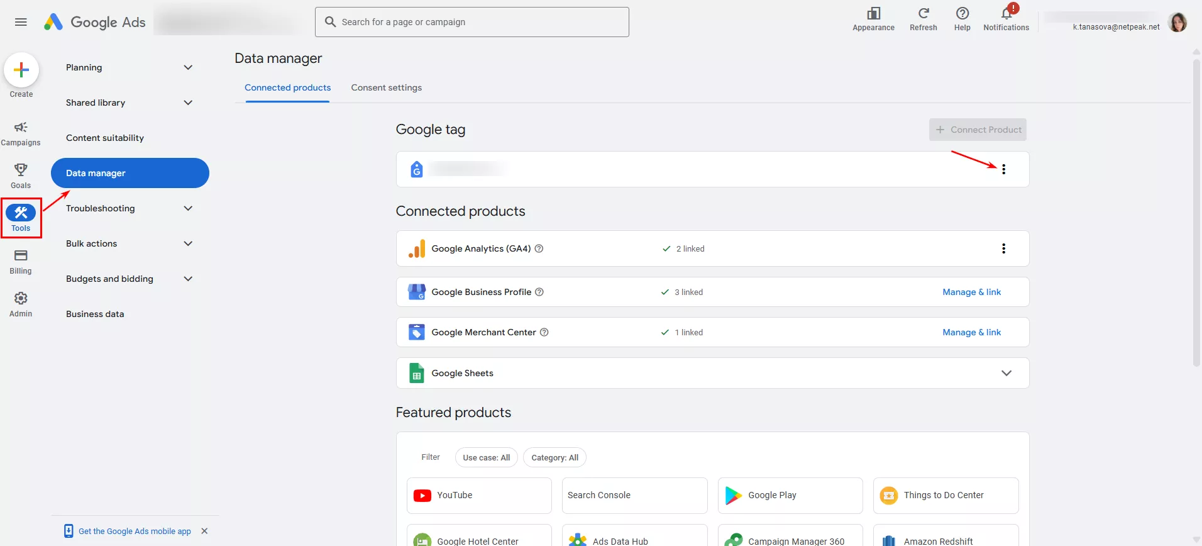Select the YouTube featured product card
This screenshot has height=546, width=1202.
pos(479,496)
